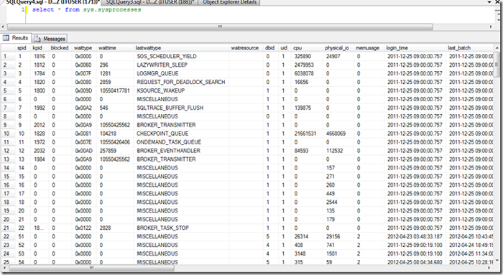Click the results grid horizontal scrollbar thumb

92,268
